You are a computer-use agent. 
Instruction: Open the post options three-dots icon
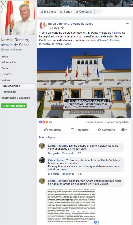click(x=127, y=23)
